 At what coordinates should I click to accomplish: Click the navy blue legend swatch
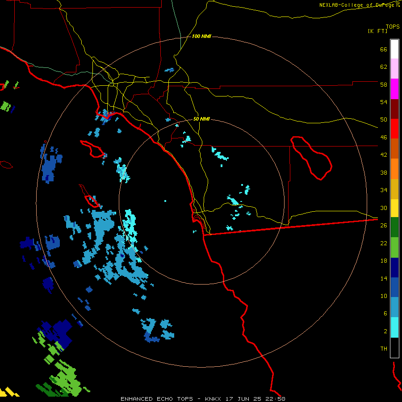pos(394,268)
